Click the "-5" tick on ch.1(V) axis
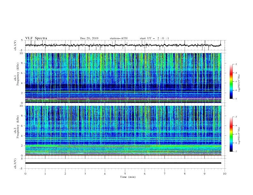Viewport: 253px width, 195px height. click(x=22, y=50)
